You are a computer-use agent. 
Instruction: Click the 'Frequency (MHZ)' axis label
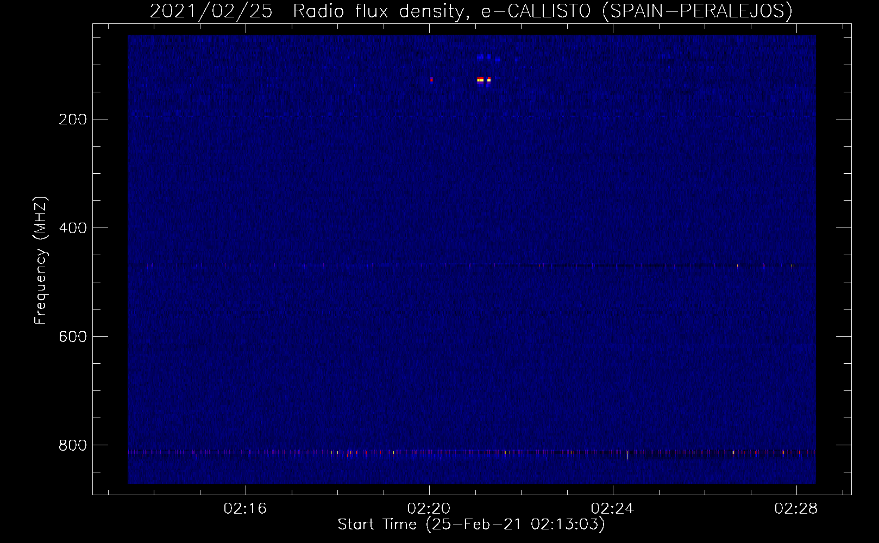[41, 260]
